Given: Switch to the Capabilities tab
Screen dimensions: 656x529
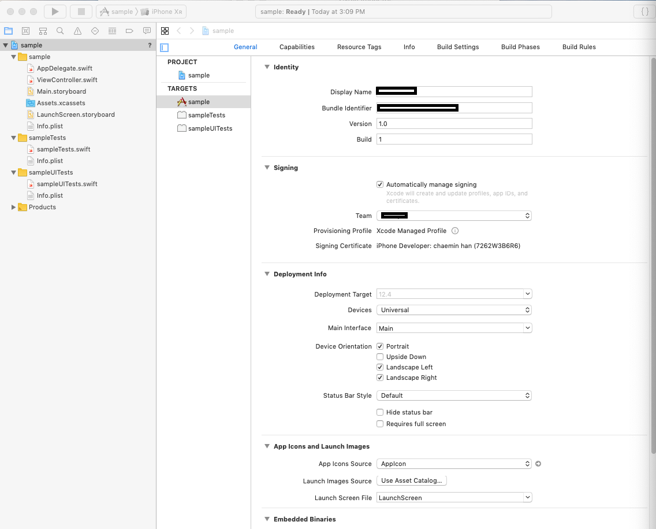Looking at the screenshot, I should 297,47.
